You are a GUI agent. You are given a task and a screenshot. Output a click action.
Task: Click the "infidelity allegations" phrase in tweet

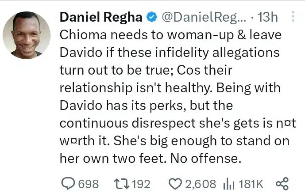click(214, 53)
